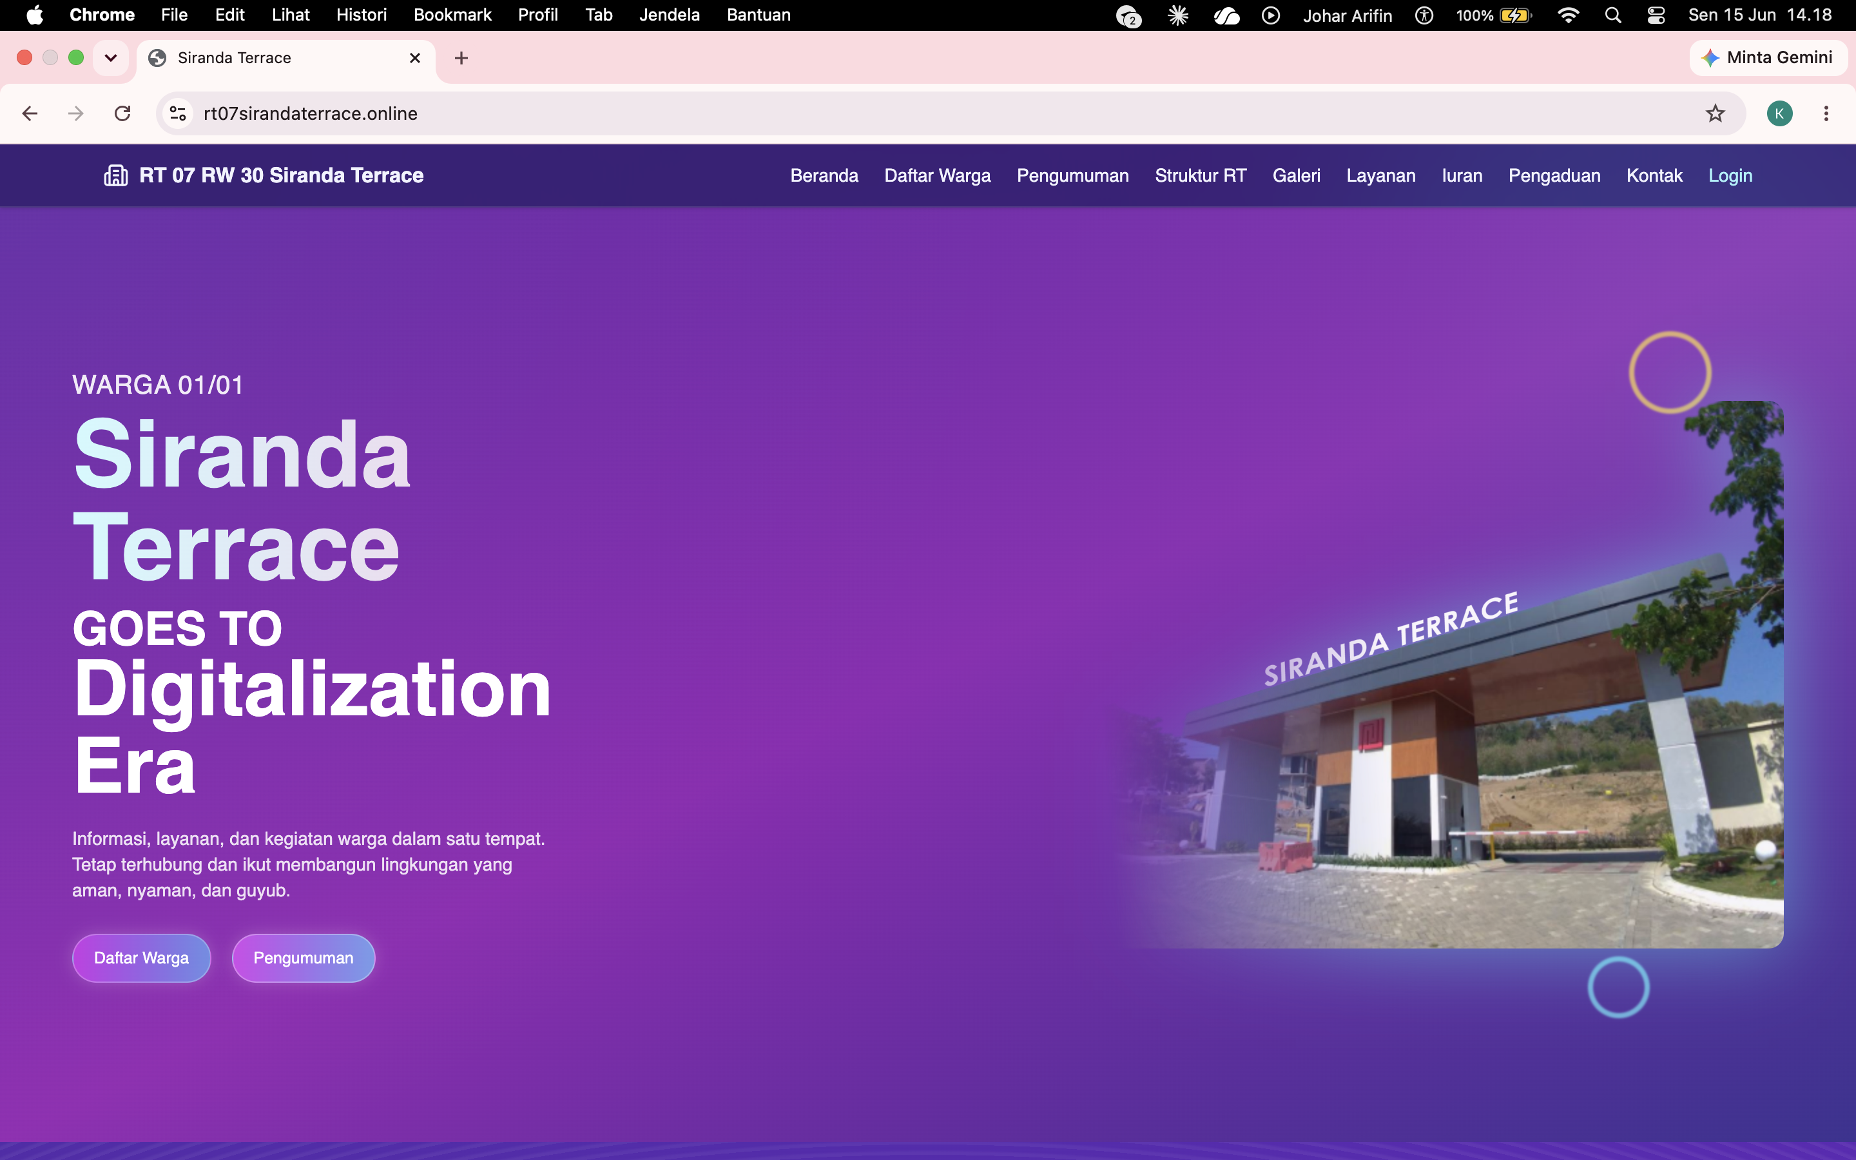Open the Profil menu

point(537,15)
